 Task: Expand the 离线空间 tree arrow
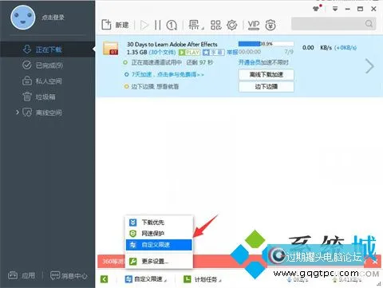coord(18,112)
